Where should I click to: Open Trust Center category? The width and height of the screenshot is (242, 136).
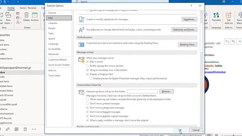point(59,76)
